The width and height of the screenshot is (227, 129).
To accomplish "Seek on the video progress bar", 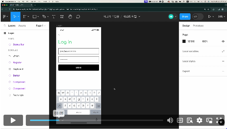I will point(97,120).
